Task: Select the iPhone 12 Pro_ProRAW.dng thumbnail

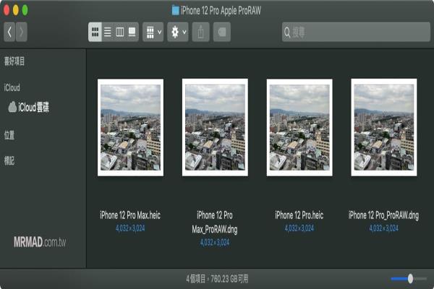Action: point(384,127)
